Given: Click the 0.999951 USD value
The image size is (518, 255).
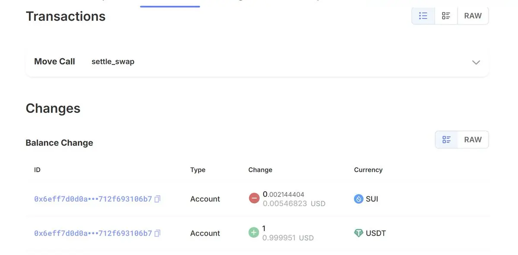Looking at the screenshot, I should click(x=288, y=238).
